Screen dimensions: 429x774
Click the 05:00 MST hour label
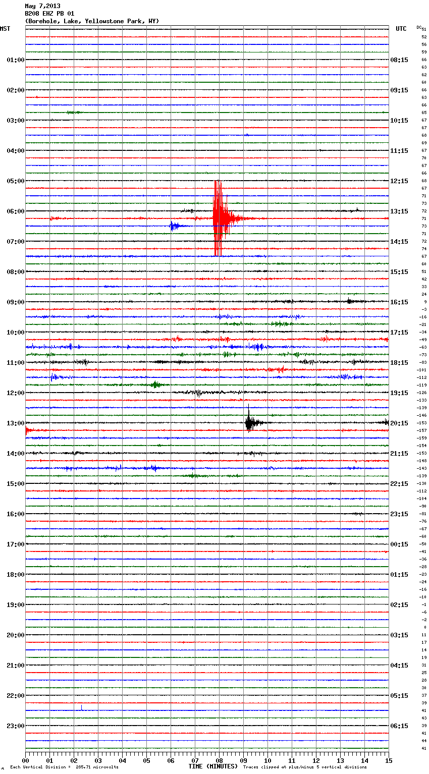[15, 181]
